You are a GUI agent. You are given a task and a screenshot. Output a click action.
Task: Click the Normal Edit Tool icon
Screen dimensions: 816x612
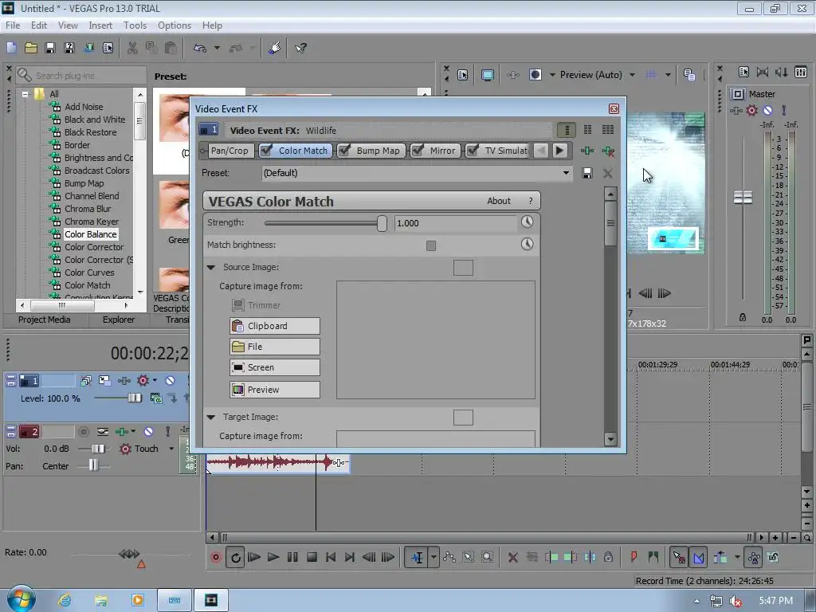pyautogui.click(x=417, y=557)
